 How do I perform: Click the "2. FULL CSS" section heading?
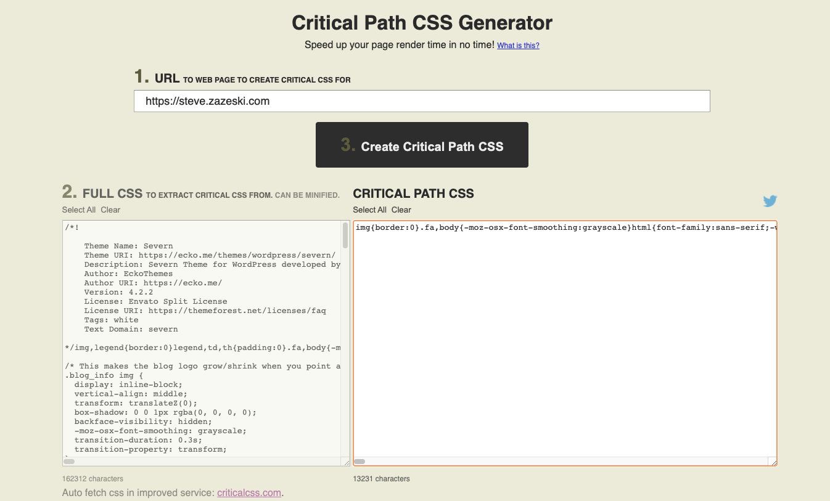click(102, 193)
